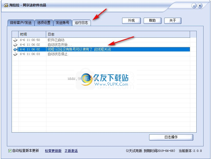Click the timestamp 6-6 11:06:03
211x159 pixels.
(x=30, y=54)
